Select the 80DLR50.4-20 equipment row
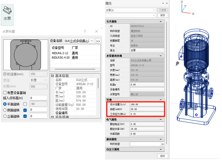Image resolution: width=222 pixels, height=161 pixels. [75, 58]
